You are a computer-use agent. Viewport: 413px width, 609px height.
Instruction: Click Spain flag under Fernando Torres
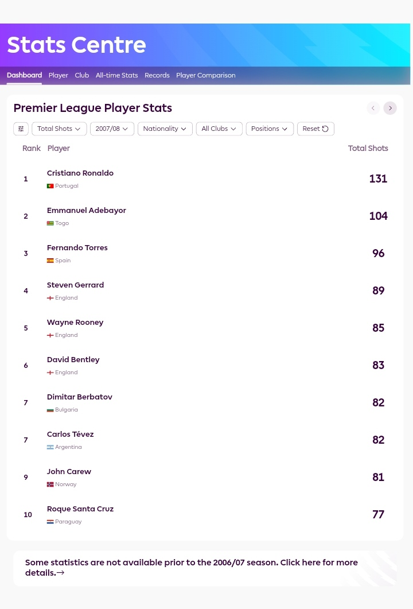point(50,261)
